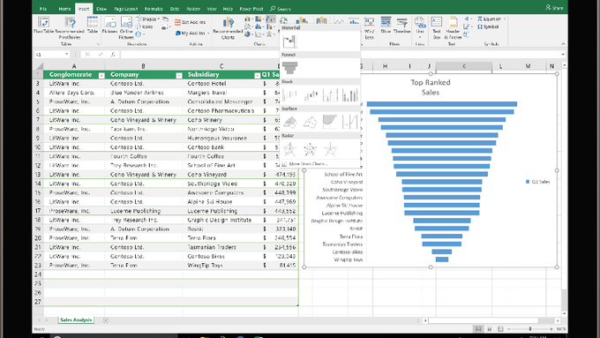Click the Get Add-ins button
The image size is (600, 338).
pyautogui.click(x=191, y=22)
